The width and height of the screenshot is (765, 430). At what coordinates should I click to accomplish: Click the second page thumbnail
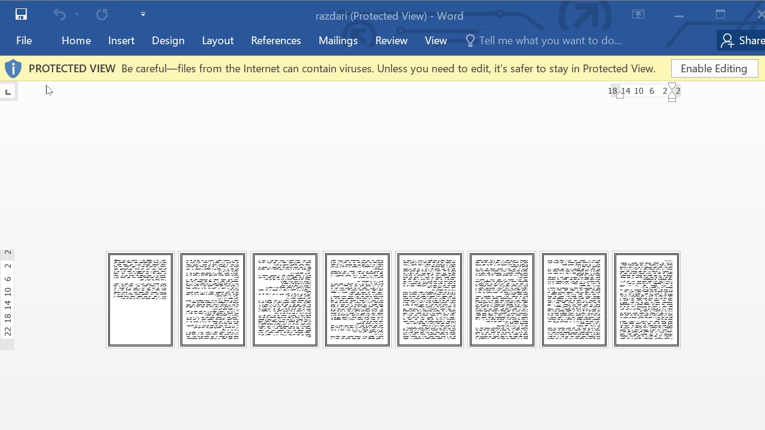213,300
